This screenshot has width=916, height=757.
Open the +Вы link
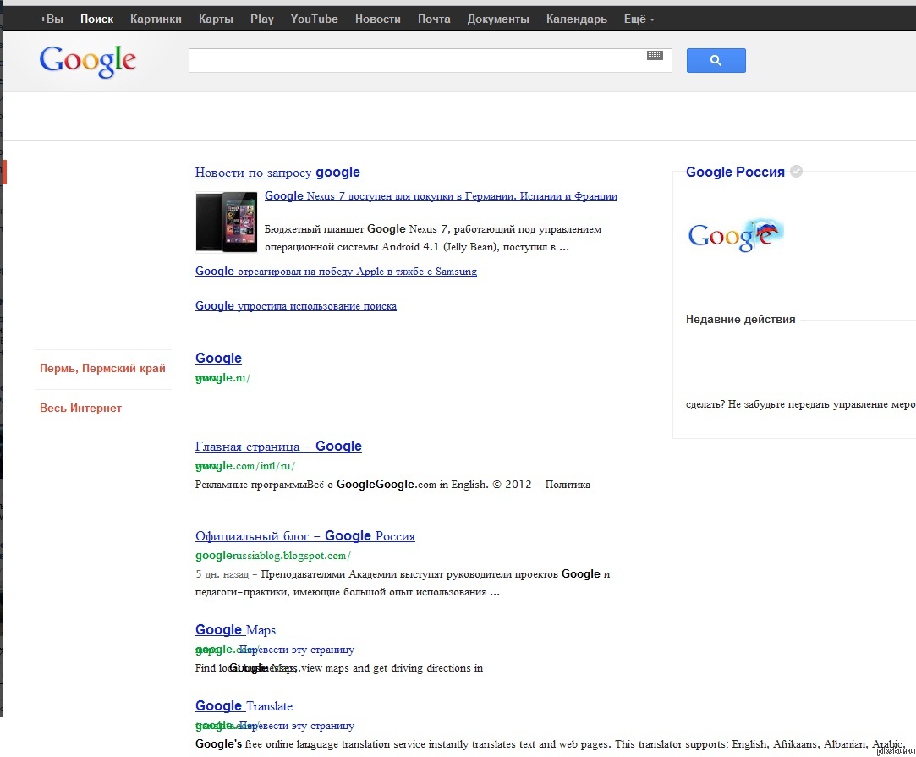click(x=52, y=19)
